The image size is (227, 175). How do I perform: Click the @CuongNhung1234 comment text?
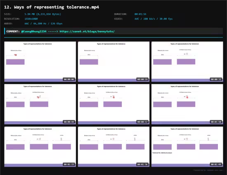pos(34,31)
